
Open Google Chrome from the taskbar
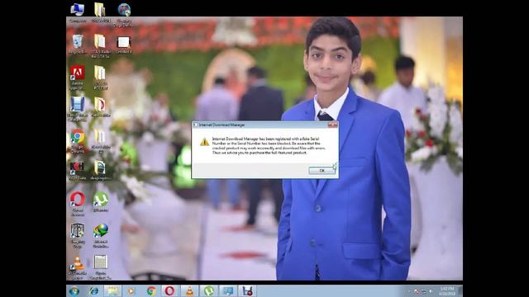click(151, 291)
